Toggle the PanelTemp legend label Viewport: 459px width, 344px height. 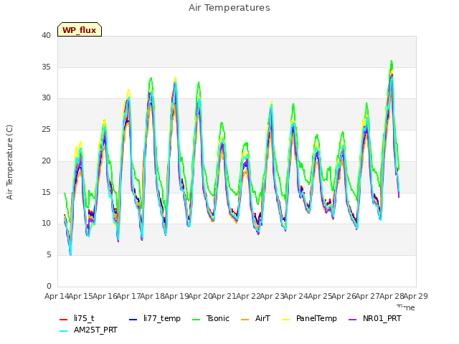coord(316,318)
